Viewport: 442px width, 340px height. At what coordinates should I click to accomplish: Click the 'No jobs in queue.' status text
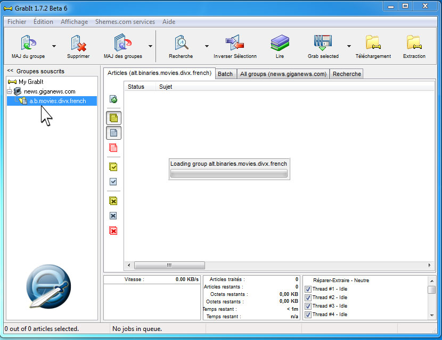click(137, 329)
